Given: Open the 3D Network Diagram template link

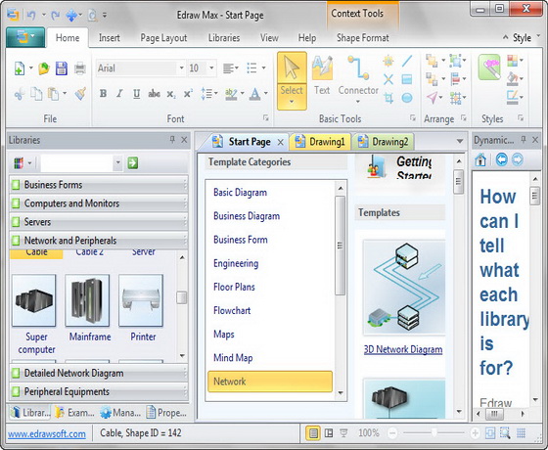Looking at the screenshot, I should click(x=403, y=349).
